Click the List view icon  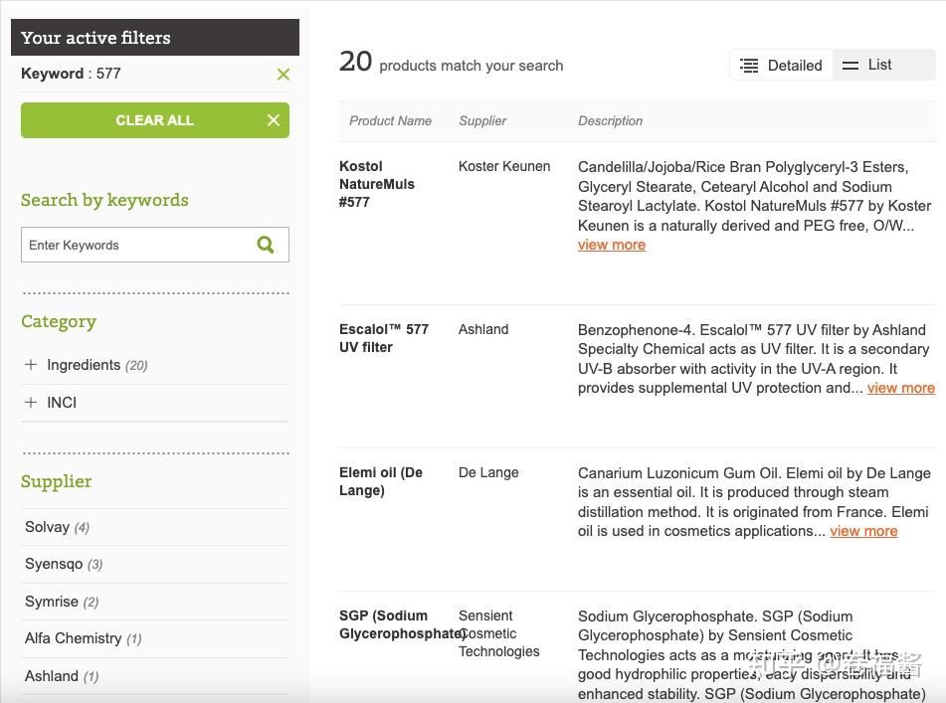coord(851,66)
